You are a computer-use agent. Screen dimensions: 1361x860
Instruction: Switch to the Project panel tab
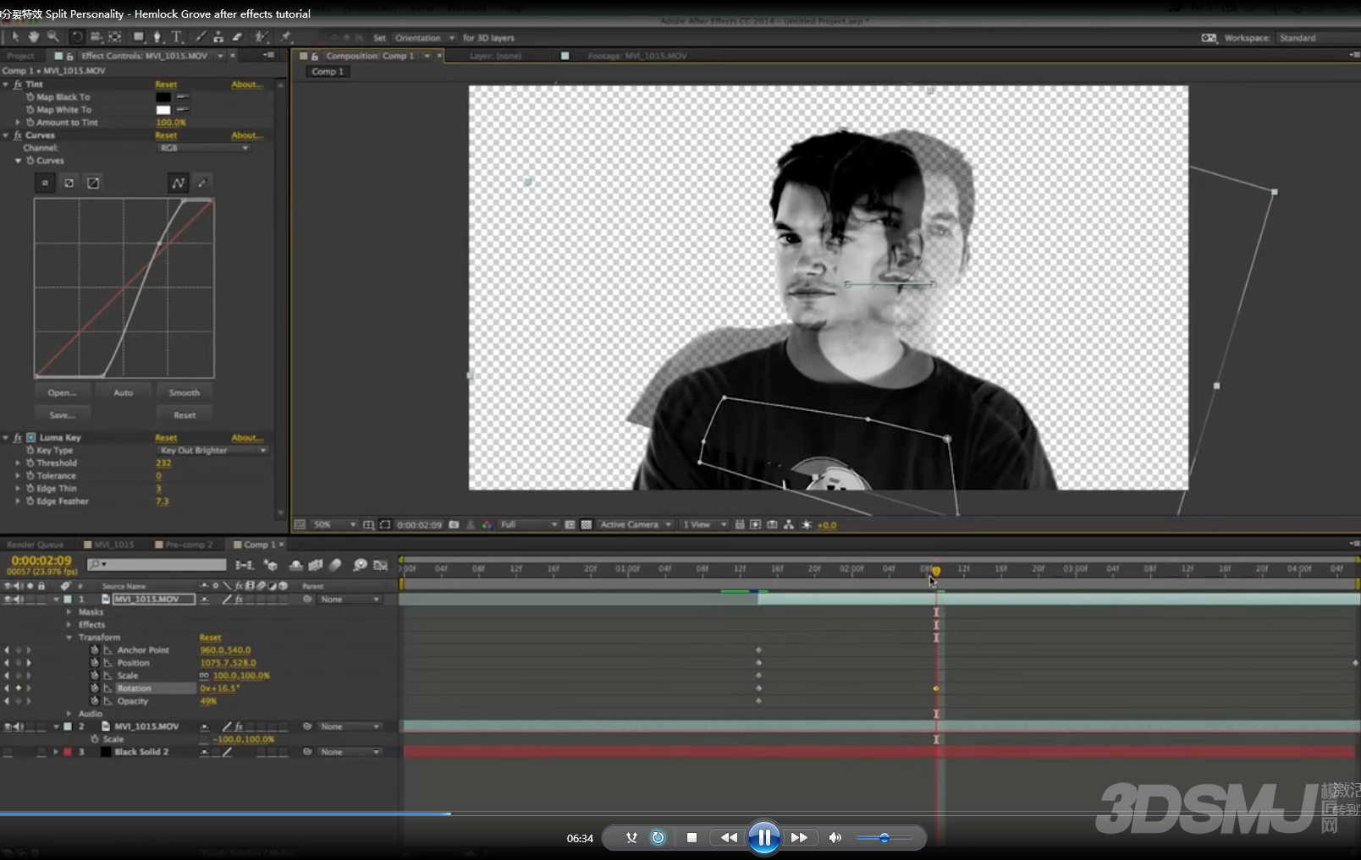tap(20, 56)
